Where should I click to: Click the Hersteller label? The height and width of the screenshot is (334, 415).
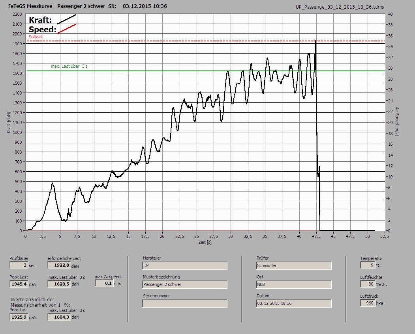coord(152,258)
